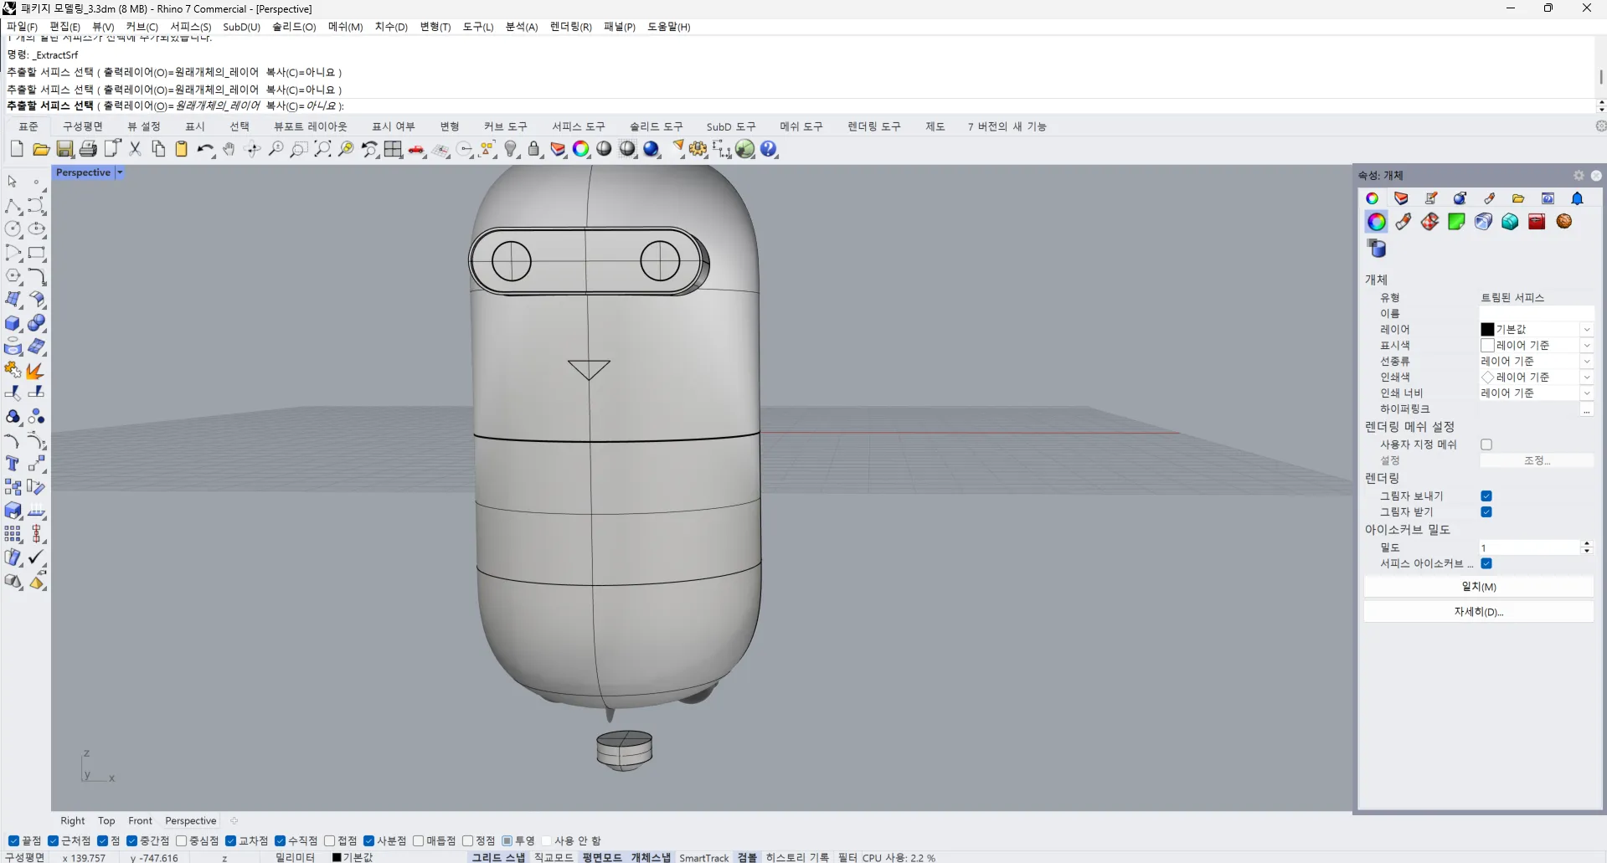This screenshot has height=863, width=1607.
Task: Click the white 표시색 color swatch
Action: 1487,346
